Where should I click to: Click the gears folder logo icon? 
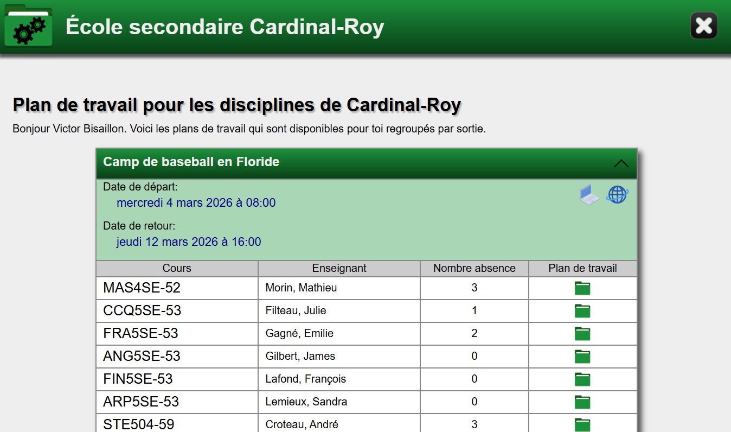[28, 27]
